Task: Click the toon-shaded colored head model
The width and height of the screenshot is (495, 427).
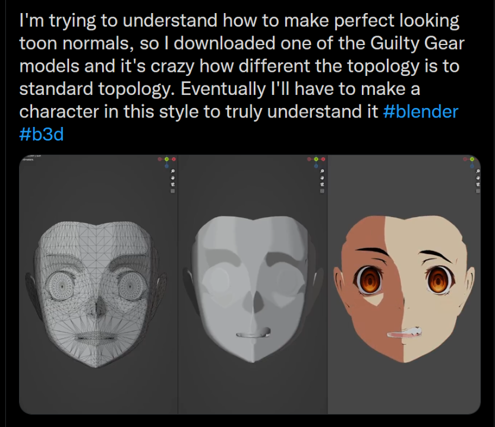Action: point(404,289)
